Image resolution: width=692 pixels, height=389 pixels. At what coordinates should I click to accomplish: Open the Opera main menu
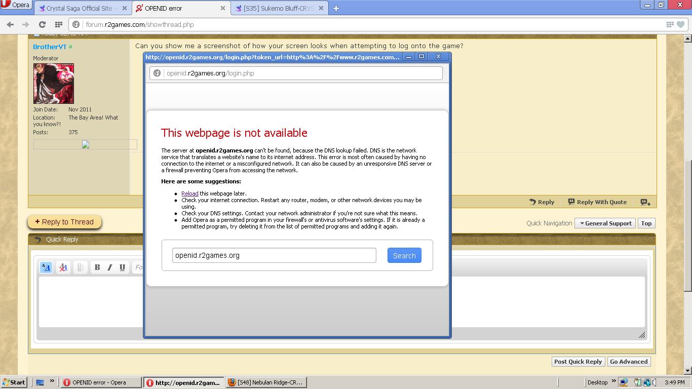tap(15, 5)
